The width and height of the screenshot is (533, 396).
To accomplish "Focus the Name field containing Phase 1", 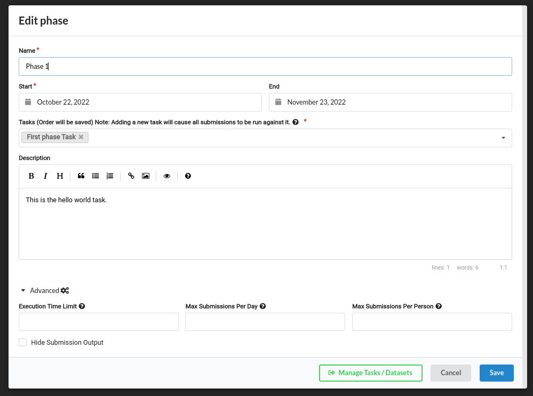I will click(265, 67).
